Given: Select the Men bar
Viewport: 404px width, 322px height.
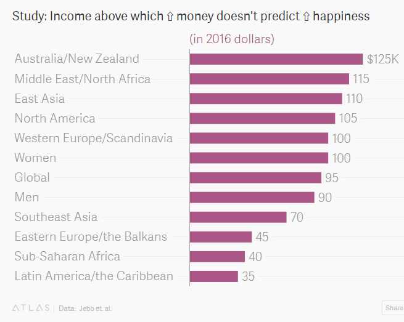Looking at the screenshot, I should [252, 197].
